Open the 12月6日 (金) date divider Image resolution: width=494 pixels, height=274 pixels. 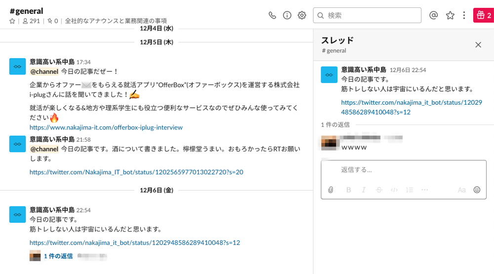pos(157,190)
